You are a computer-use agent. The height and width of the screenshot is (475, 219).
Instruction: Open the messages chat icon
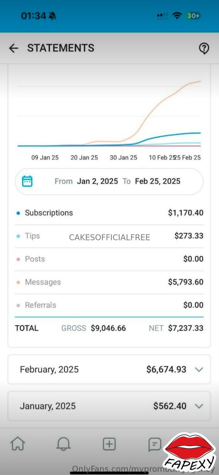155,444
